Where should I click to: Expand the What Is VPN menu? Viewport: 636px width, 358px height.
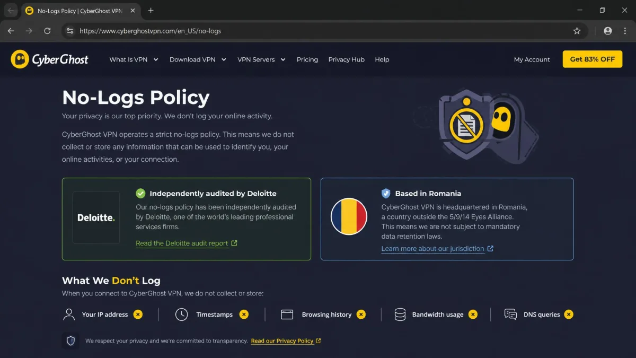[134, 59]
